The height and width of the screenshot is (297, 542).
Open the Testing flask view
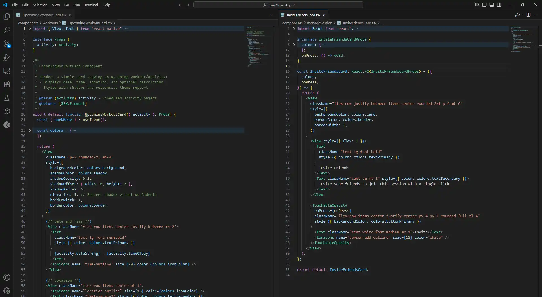click(x=7, y=98)
